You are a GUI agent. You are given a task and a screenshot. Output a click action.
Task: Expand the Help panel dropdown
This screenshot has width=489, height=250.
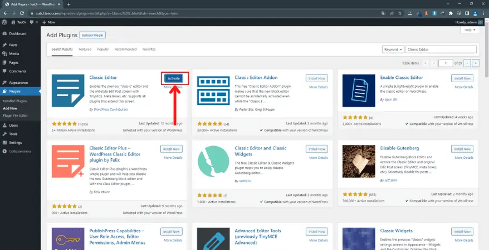pyautogui.click(x=470, y=30)
